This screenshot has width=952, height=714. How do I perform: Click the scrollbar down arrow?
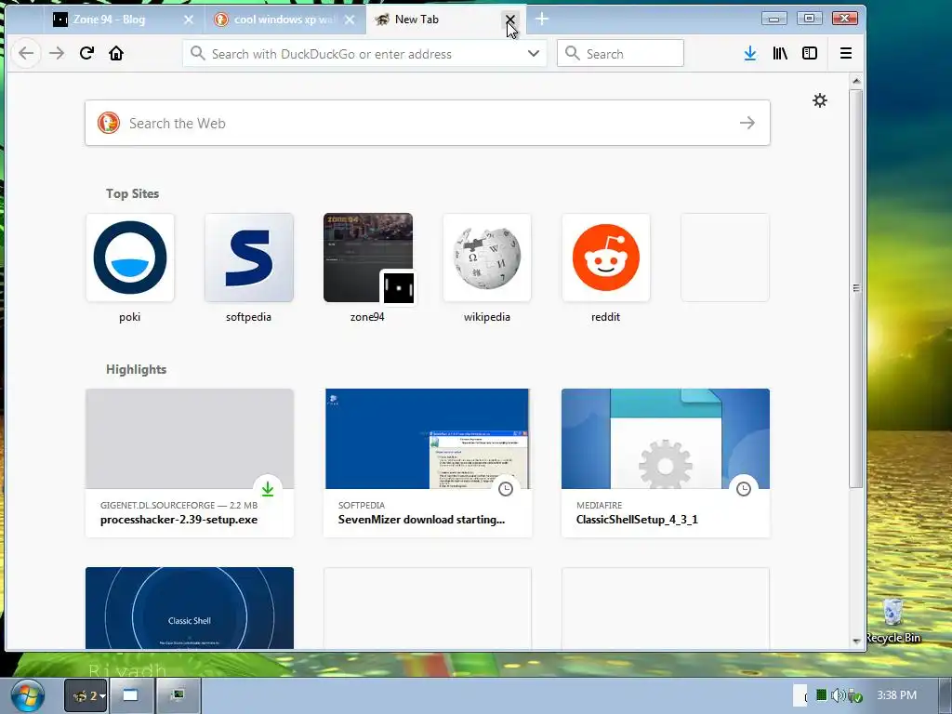point(856,641)
